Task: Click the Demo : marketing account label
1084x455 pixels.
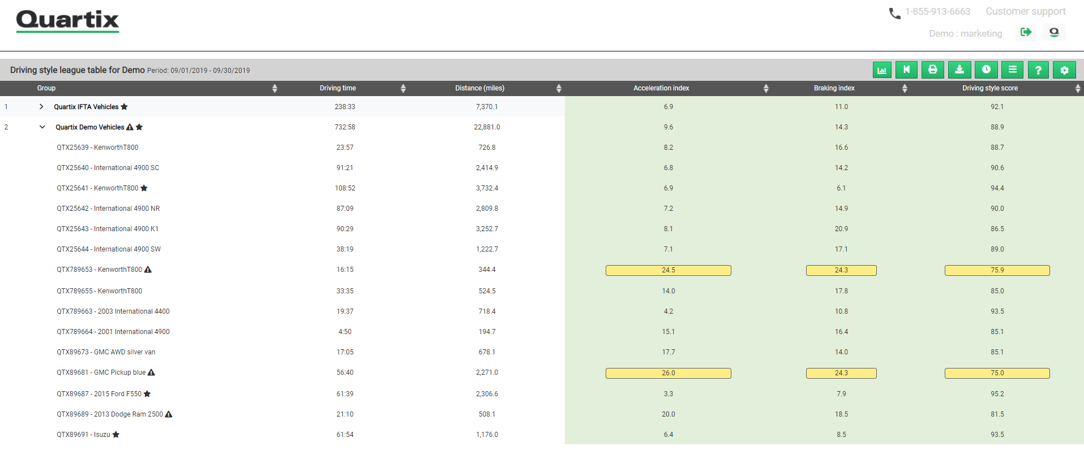Action: click(x=965, y=33)
